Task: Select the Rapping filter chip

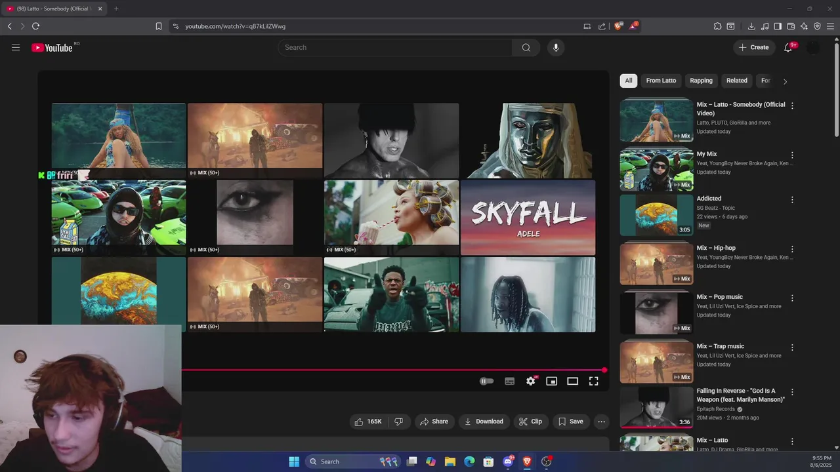Action: [x=701, y=81]
